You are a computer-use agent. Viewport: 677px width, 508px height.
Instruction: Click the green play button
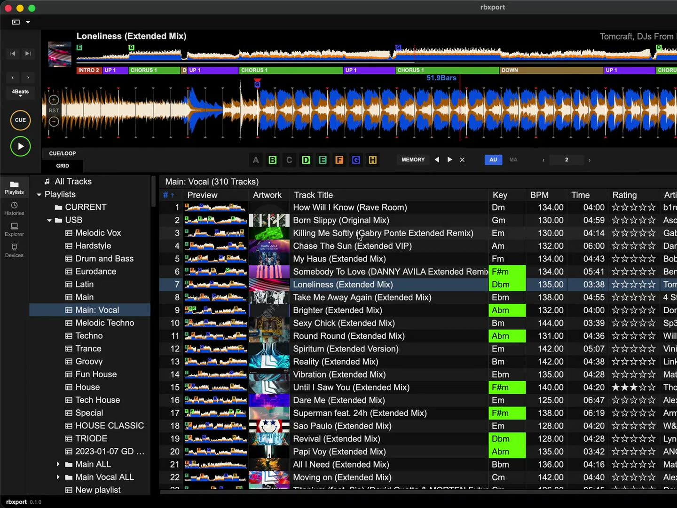(x=21, y=146)
